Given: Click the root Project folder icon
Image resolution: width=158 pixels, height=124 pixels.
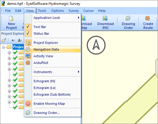Looking at the screenshot, I should click(9, 47).
